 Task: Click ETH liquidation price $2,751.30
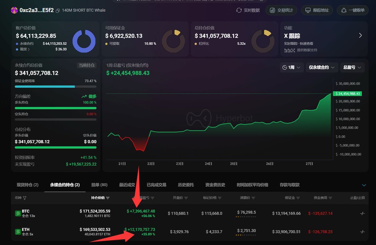[x=247, y=231]
